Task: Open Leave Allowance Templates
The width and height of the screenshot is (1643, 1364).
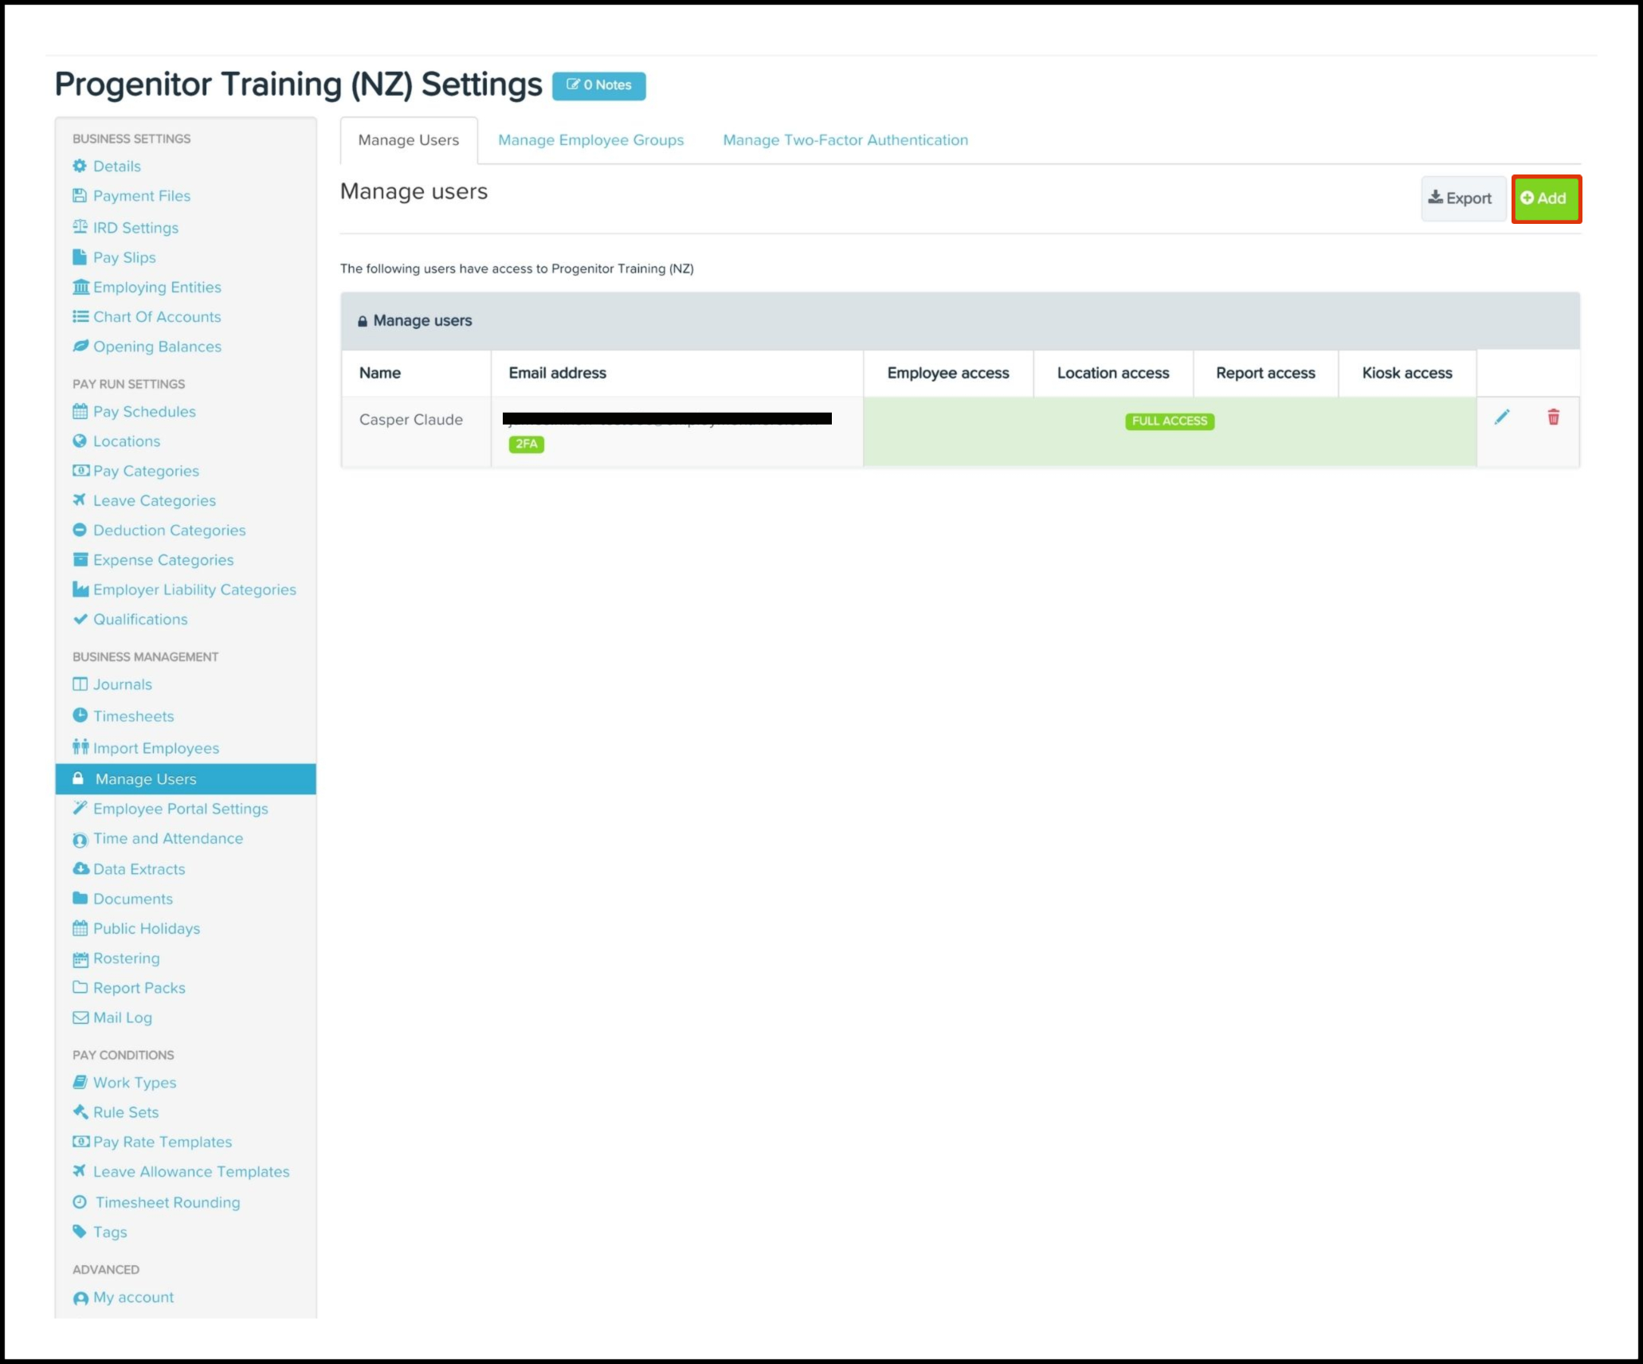Action: [x=191, y=1172]
